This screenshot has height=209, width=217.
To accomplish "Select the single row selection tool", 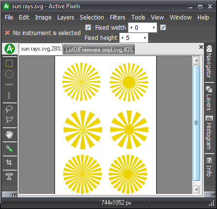I will pyautogui.click(x=9, y=85).
